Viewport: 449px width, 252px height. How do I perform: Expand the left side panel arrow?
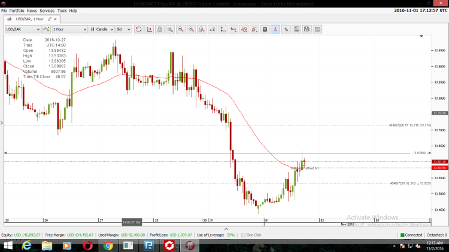(2, 123)
